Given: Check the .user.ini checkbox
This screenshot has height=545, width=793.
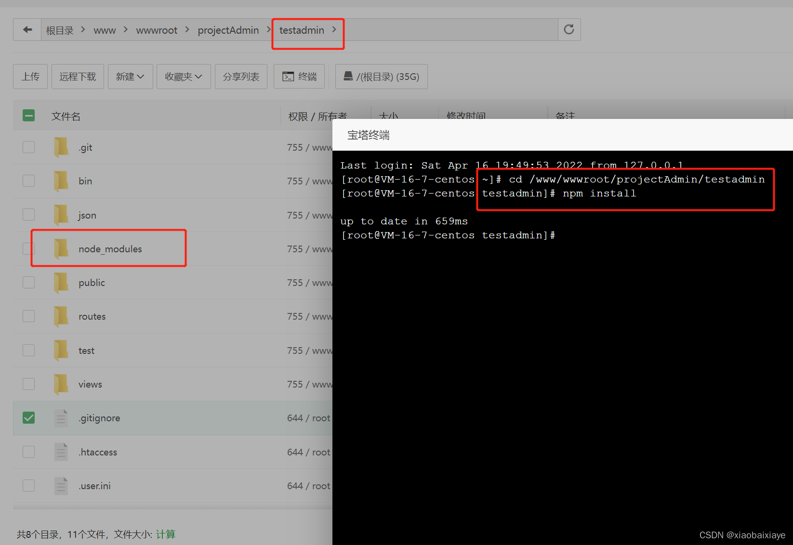Looking at the screenshot, I should [29, 485].
